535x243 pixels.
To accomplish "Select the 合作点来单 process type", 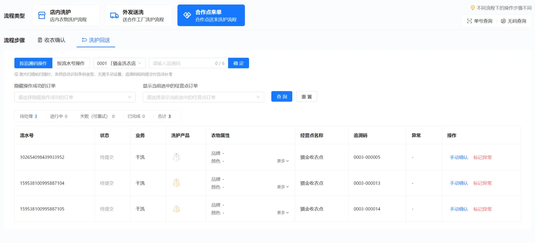I will click(x=211, y=15).
